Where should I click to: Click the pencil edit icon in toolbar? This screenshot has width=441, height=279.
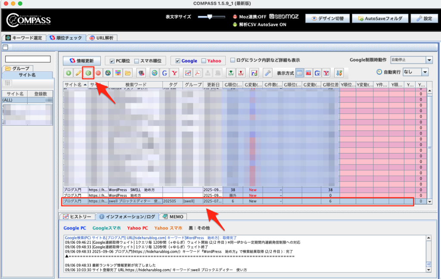[x=78, y=73]
